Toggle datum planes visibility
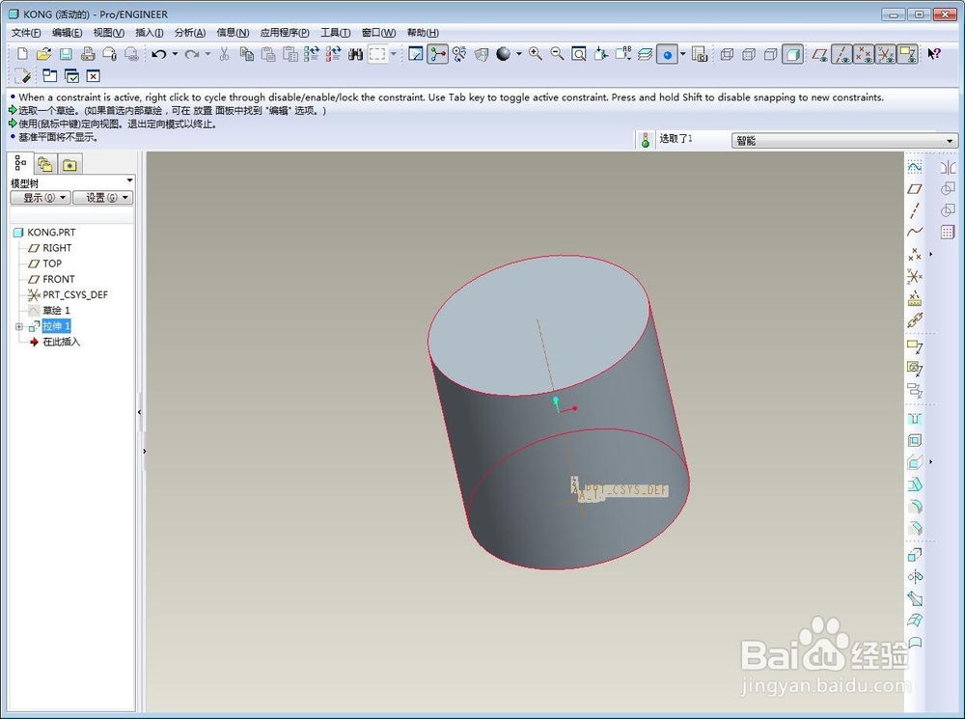The height and width of the screenshot is (719, 965). 819,54
